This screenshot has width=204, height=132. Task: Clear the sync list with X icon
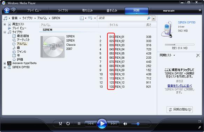[x=198, y=56]
